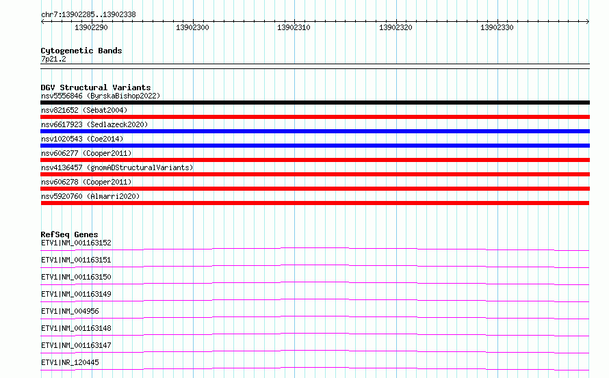
Task: Click ruler position 13902300
Action: coord(192,27)
